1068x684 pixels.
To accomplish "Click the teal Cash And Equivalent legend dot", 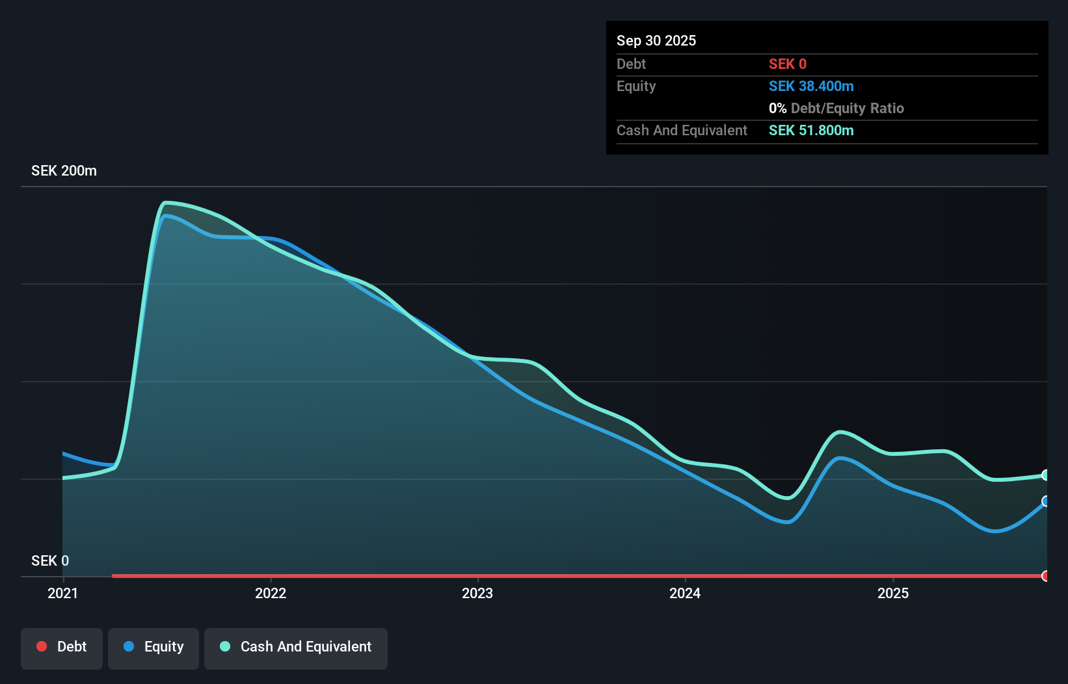I will click(224, 646).
